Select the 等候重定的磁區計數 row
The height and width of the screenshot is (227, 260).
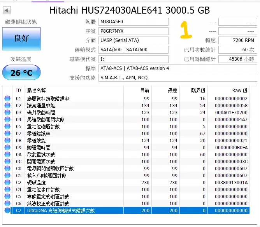click(x=127, y=196)
